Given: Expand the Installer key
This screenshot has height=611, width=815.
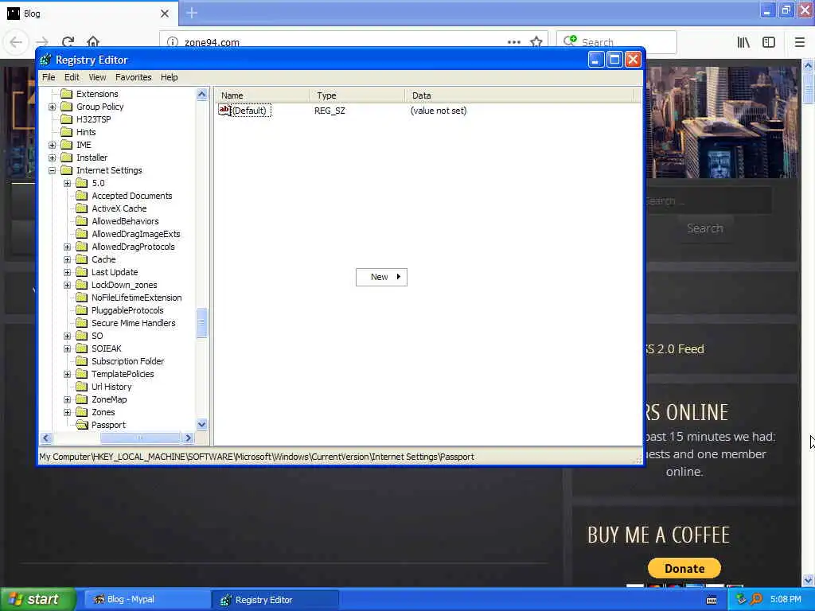Looking at the screenshot, I should tap(52, 158).
